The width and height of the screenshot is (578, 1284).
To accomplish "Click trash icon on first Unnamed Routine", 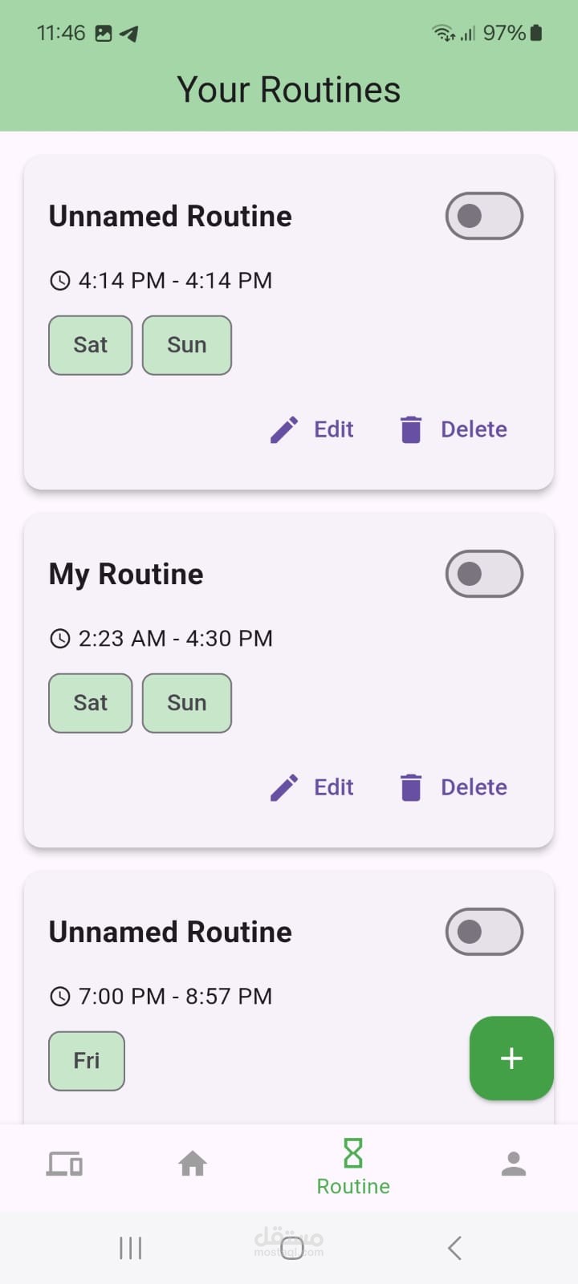I will pos(411,429).
